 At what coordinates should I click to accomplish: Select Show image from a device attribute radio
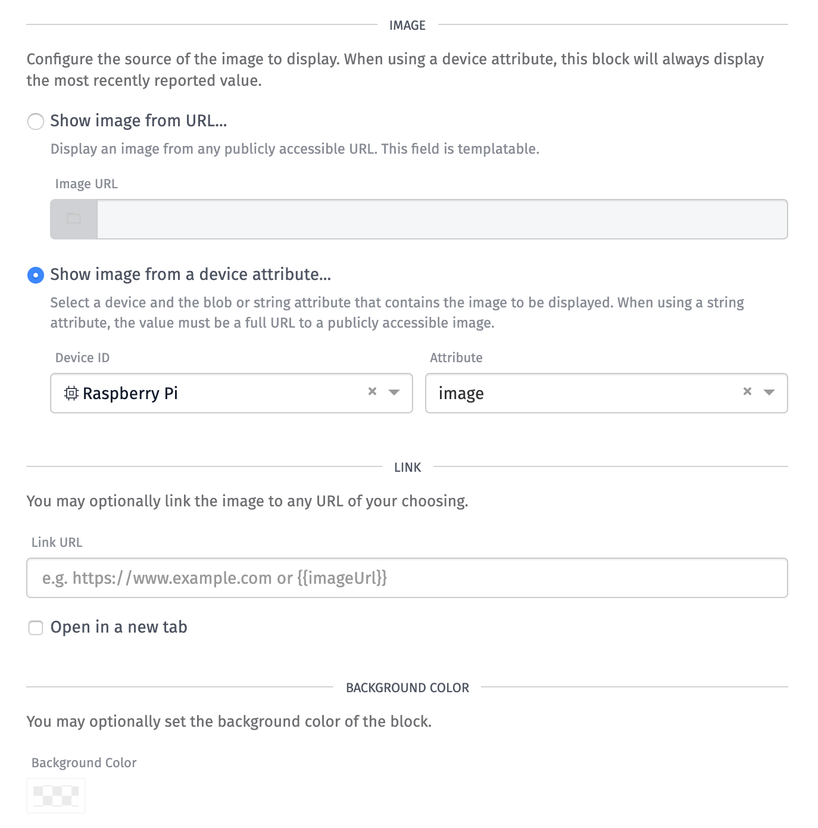[36, 275]
